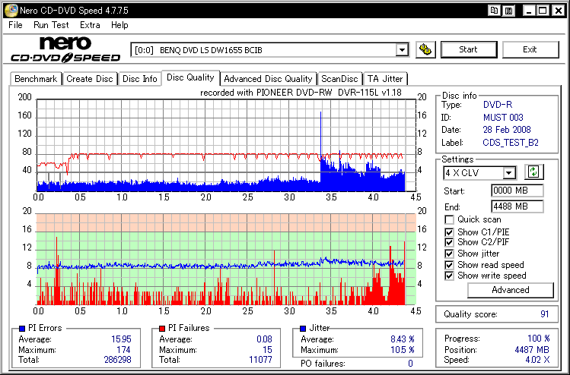This screenshot has height=375, width=570.
Task: Disable Show read speed checkbox
Action: [x=449, y=265]
